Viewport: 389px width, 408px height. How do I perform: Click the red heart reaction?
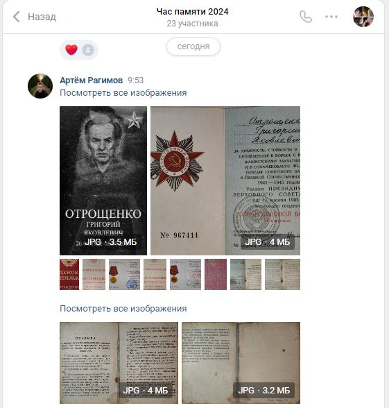click(x=71, y=50)
